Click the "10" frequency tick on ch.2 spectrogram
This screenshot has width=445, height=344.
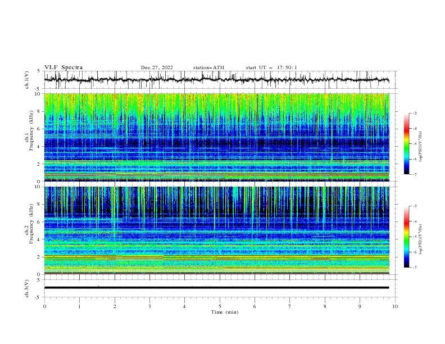[38, 187]
